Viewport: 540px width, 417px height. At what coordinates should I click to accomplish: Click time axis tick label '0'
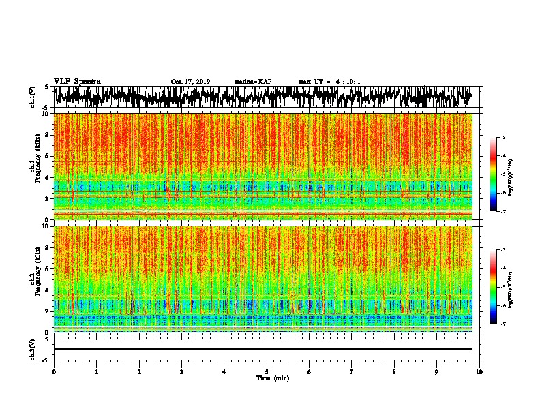(x=54, y=372)
